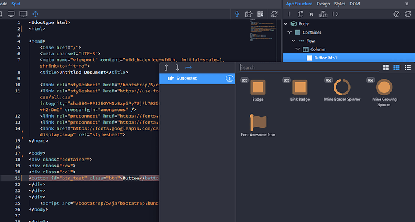Open the App Structure tab

pos(299,4)
